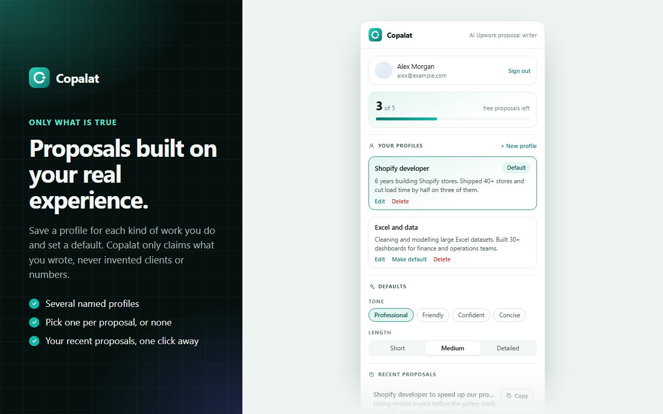Click checkmark icon next to Pick one per proposal
This screenshot has width=663, height=414.
point(34,322)
